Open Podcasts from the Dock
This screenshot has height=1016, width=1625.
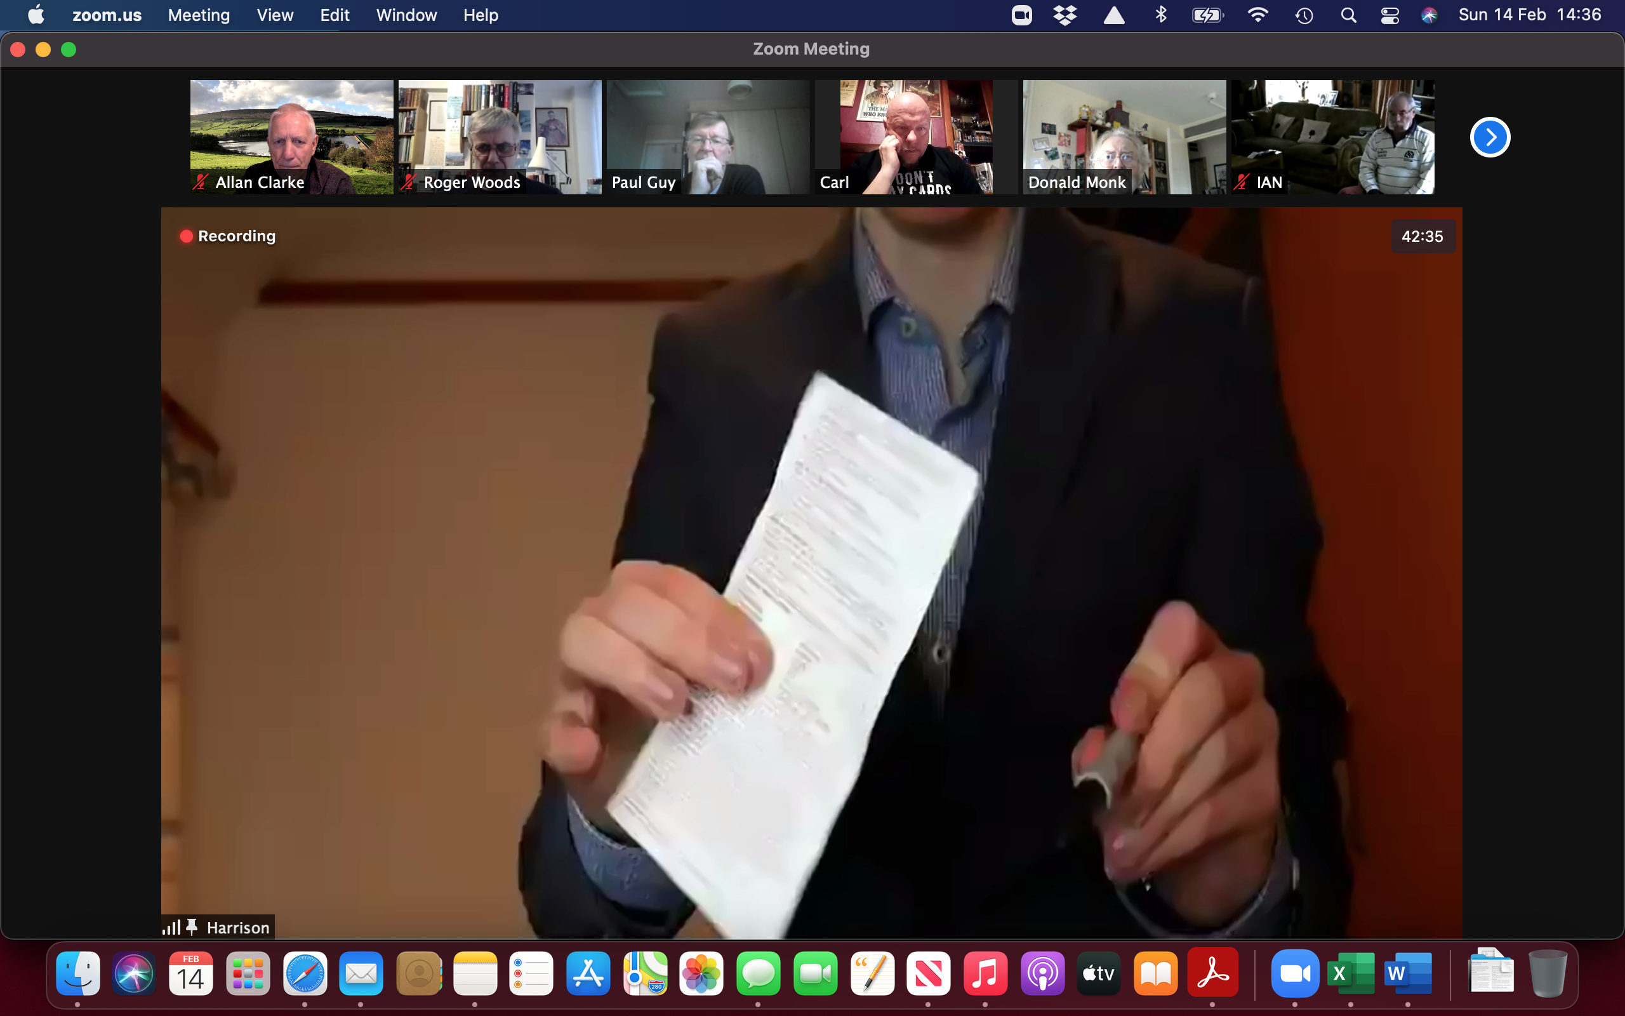point(1042,973)
